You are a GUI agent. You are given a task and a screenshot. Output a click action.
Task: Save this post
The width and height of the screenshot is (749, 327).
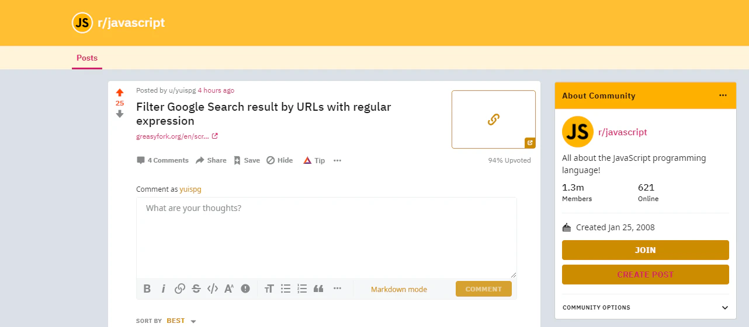(247, 160)
